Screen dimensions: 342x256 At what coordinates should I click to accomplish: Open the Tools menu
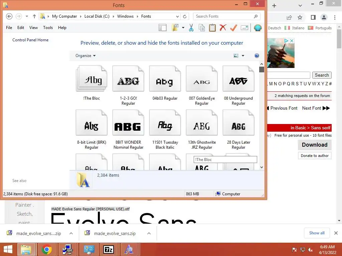click(x=48, y=28)
